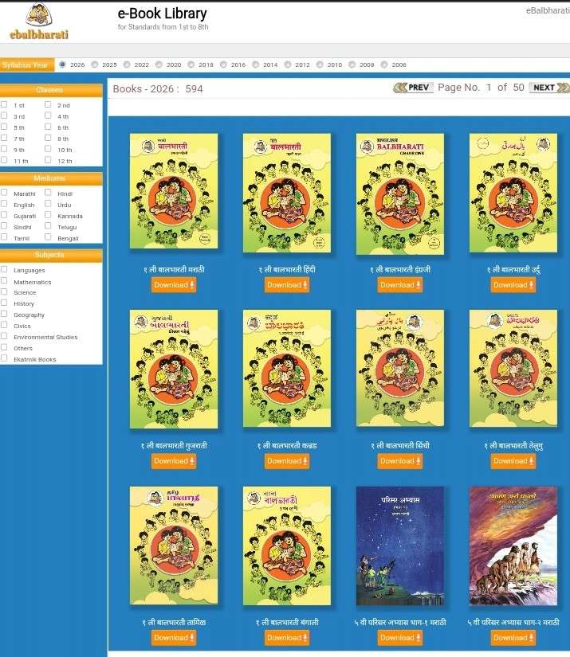Select syllabus year 2020
Screen dimensions: 570x657
pos(159,65)
